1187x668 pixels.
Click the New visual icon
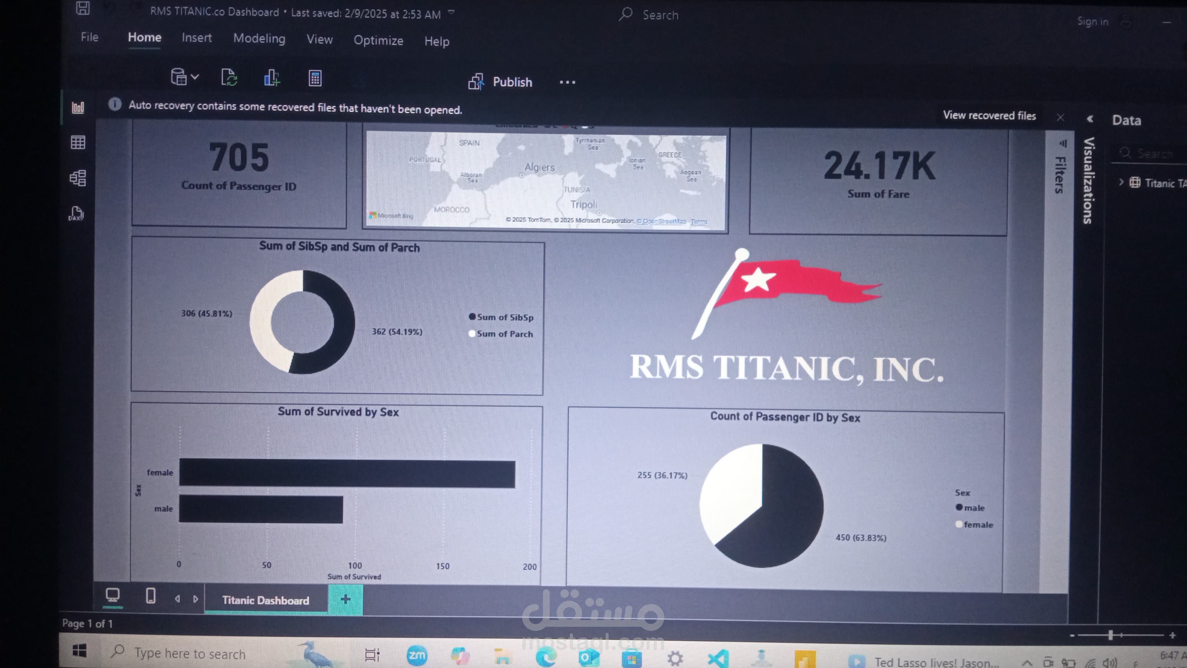(272, 77)
